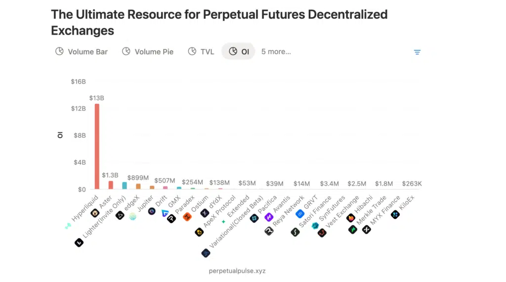Click the tall red Hyperliquid bar

97,148
